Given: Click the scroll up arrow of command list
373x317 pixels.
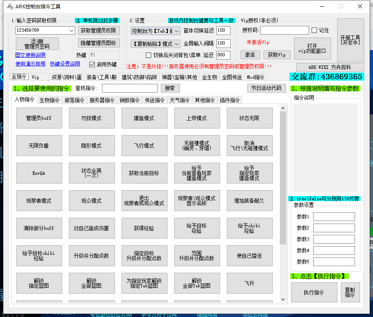Looking at the screenshot, I should click(x=283, y=108).
